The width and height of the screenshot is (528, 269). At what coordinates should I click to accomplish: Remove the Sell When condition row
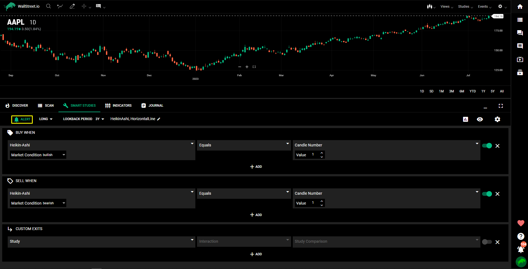point(497,194)
